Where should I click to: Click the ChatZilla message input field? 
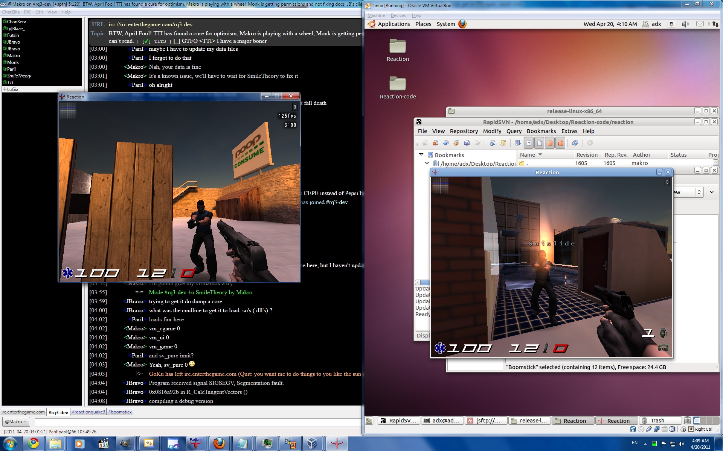coord(196,422)
